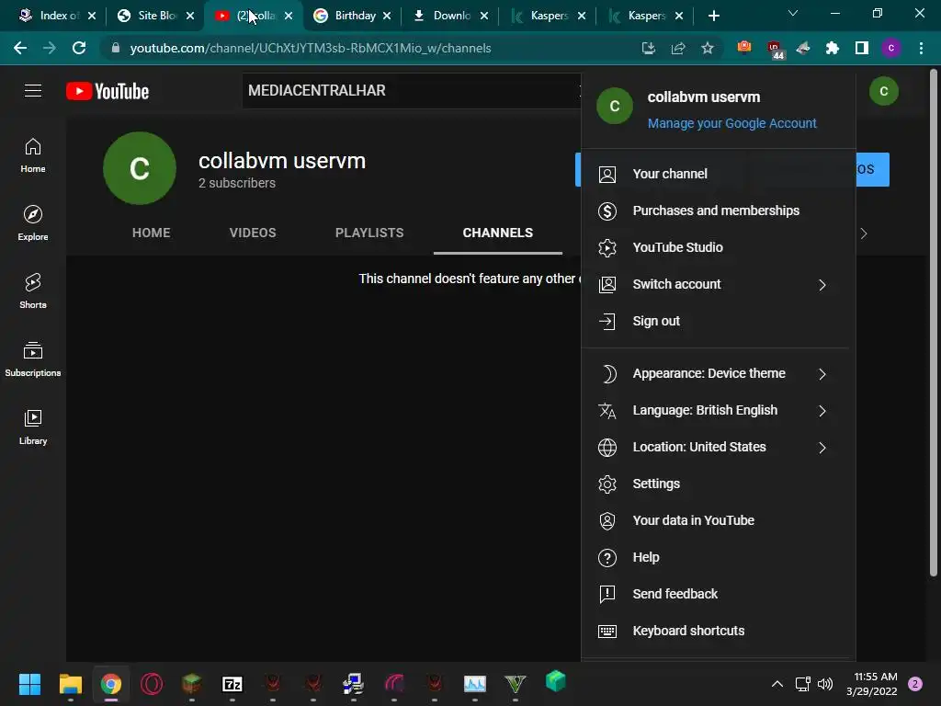Open the uBlock extension icon with 44 badge
Image resolution: width=941 pixels, height=706 pixels.
[x=774, y=49]
